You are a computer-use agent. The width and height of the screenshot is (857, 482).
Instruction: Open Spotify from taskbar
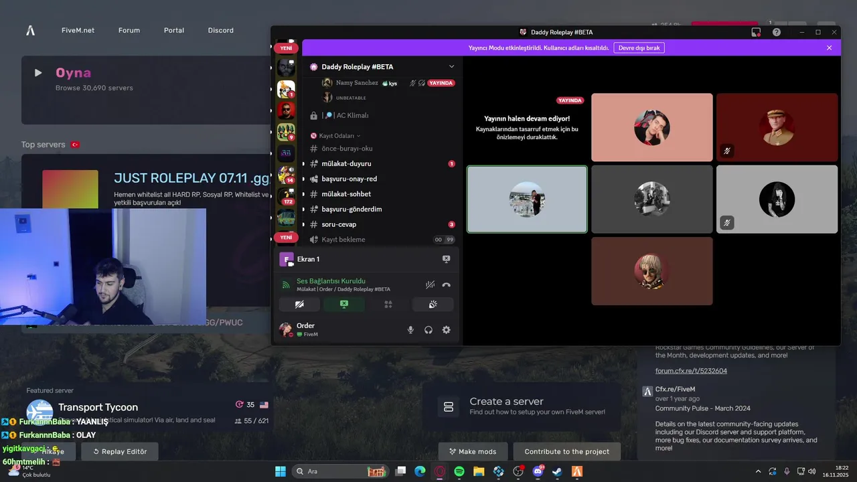[459, 471]
